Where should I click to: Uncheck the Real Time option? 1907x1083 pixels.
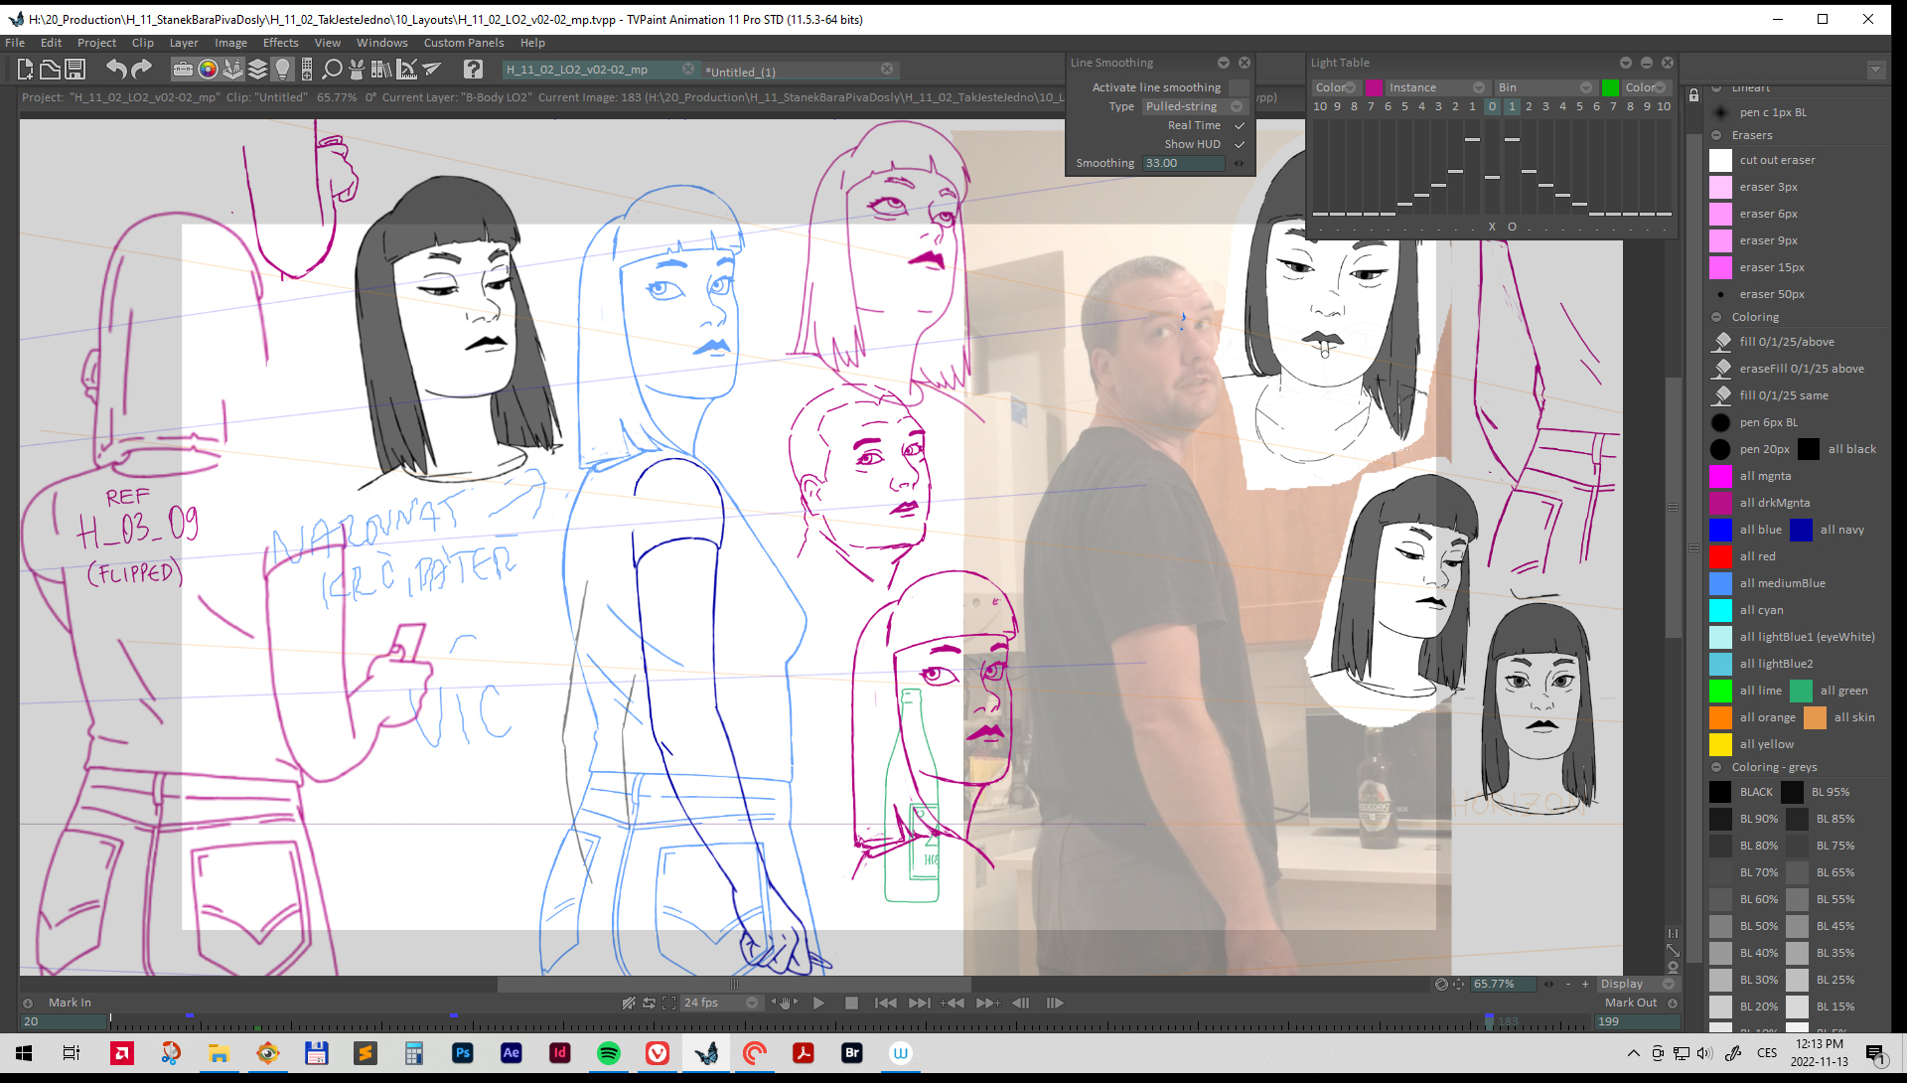pyautogui.click(x=1239, y=125)
